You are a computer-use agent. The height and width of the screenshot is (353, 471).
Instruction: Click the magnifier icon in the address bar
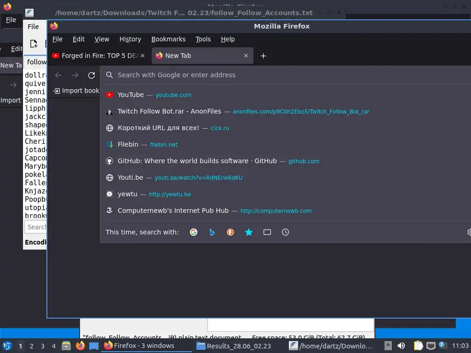click(109, 75)
